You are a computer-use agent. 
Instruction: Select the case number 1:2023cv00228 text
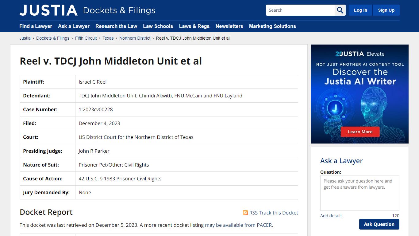coord(96,109)
